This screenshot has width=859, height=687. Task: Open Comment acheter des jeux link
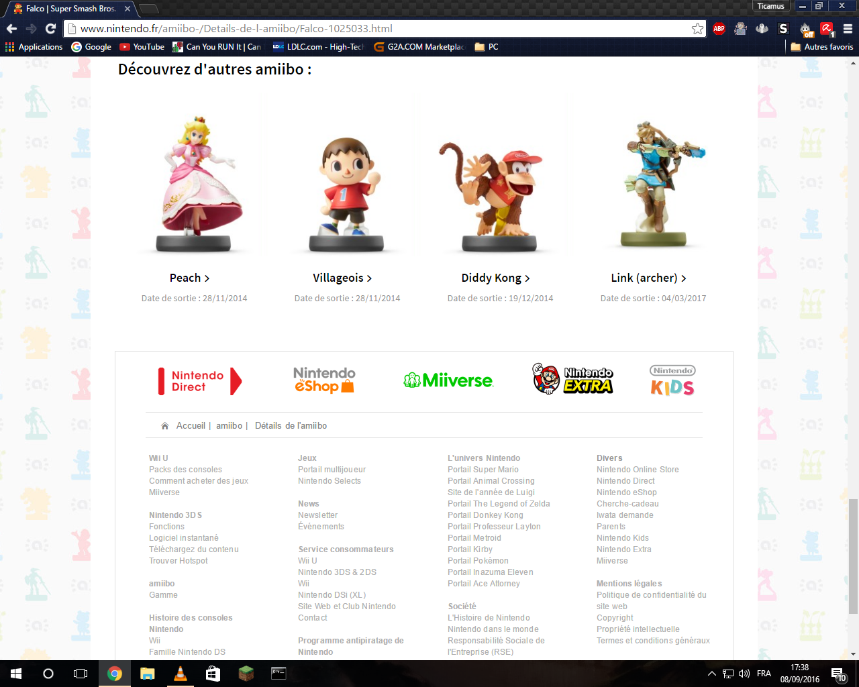click(x=199, y=481)
